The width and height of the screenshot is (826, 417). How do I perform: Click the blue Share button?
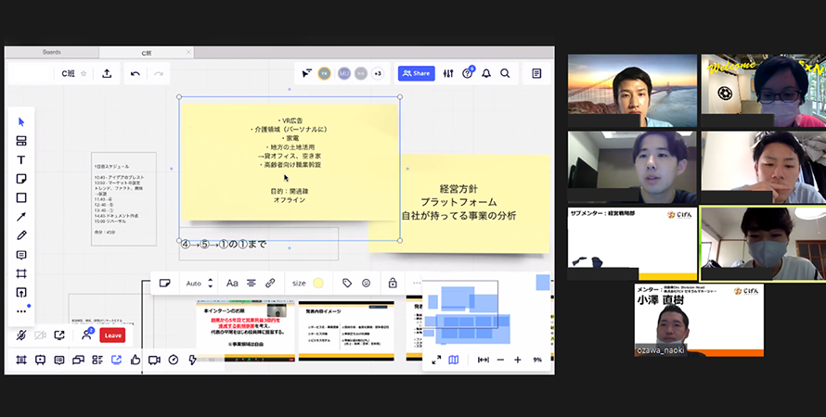[416, 73]
